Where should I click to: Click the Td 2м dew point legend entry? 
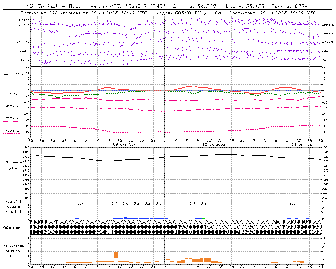[x=12, y=94]
